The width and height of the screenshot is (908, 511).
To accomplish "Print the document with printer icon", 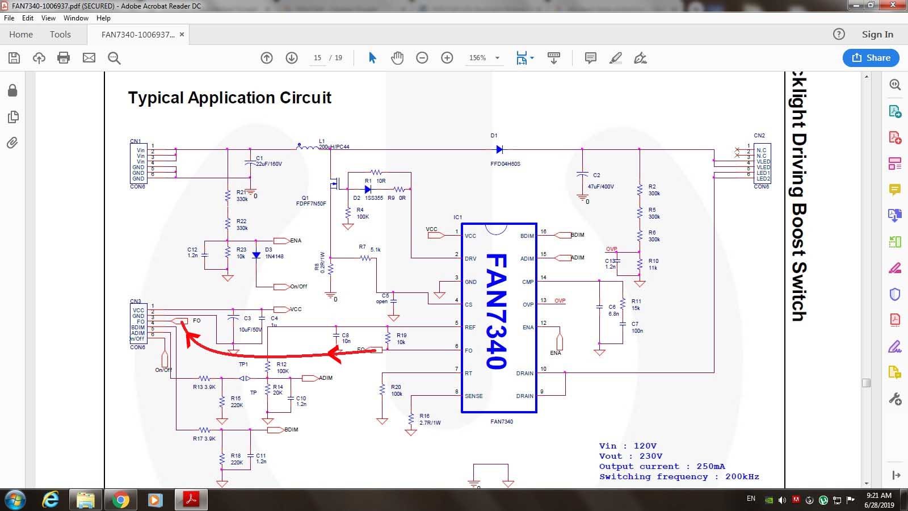I will [64, 58].
